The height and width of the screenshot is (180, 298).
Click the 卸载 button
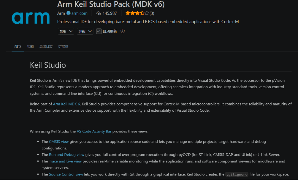click(x=82, y=31)
